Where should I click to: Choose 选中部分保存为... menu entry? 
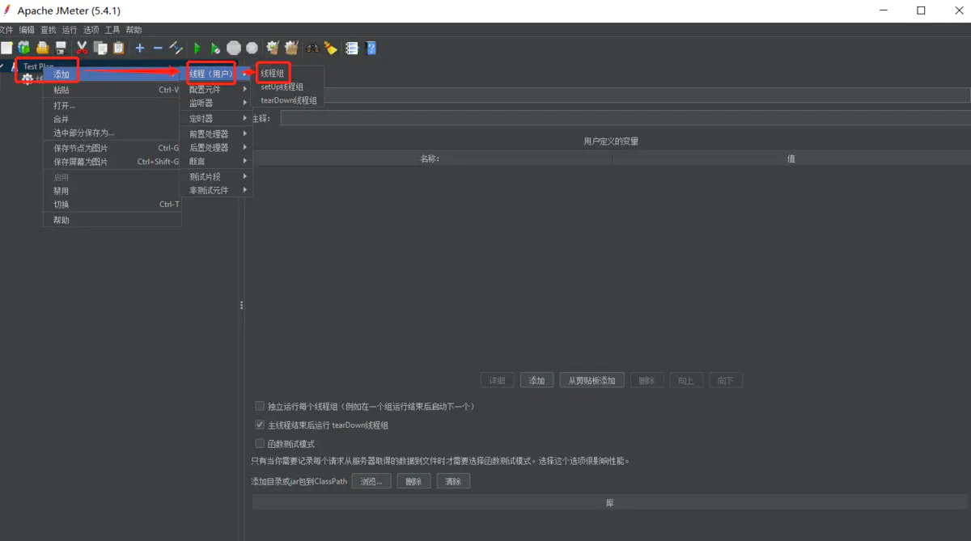coord(112,133)
